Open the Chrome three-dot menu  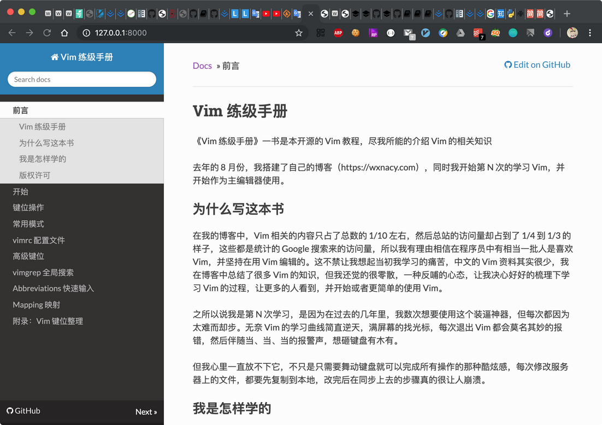click(x=590, y=33)
